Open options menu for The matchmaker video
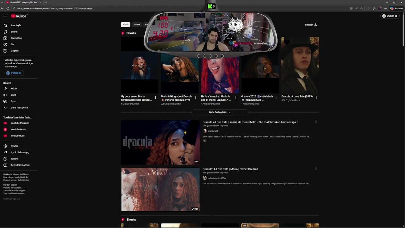Image resolution: width=405 pixels, height=228 pixels. tap(316, 122)
